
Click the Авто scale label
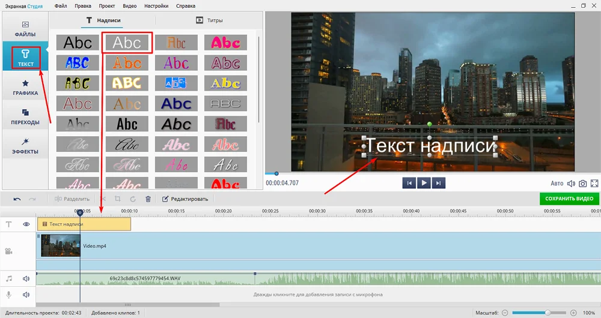[x=557, y=184]
